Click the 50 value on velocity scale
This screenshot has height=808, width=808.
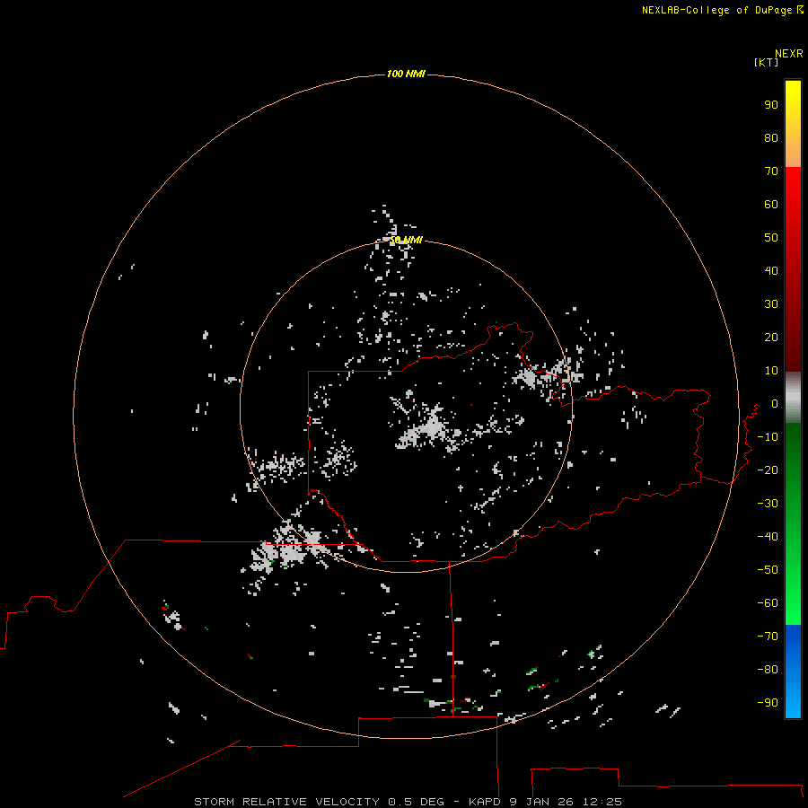pos(771,238)
